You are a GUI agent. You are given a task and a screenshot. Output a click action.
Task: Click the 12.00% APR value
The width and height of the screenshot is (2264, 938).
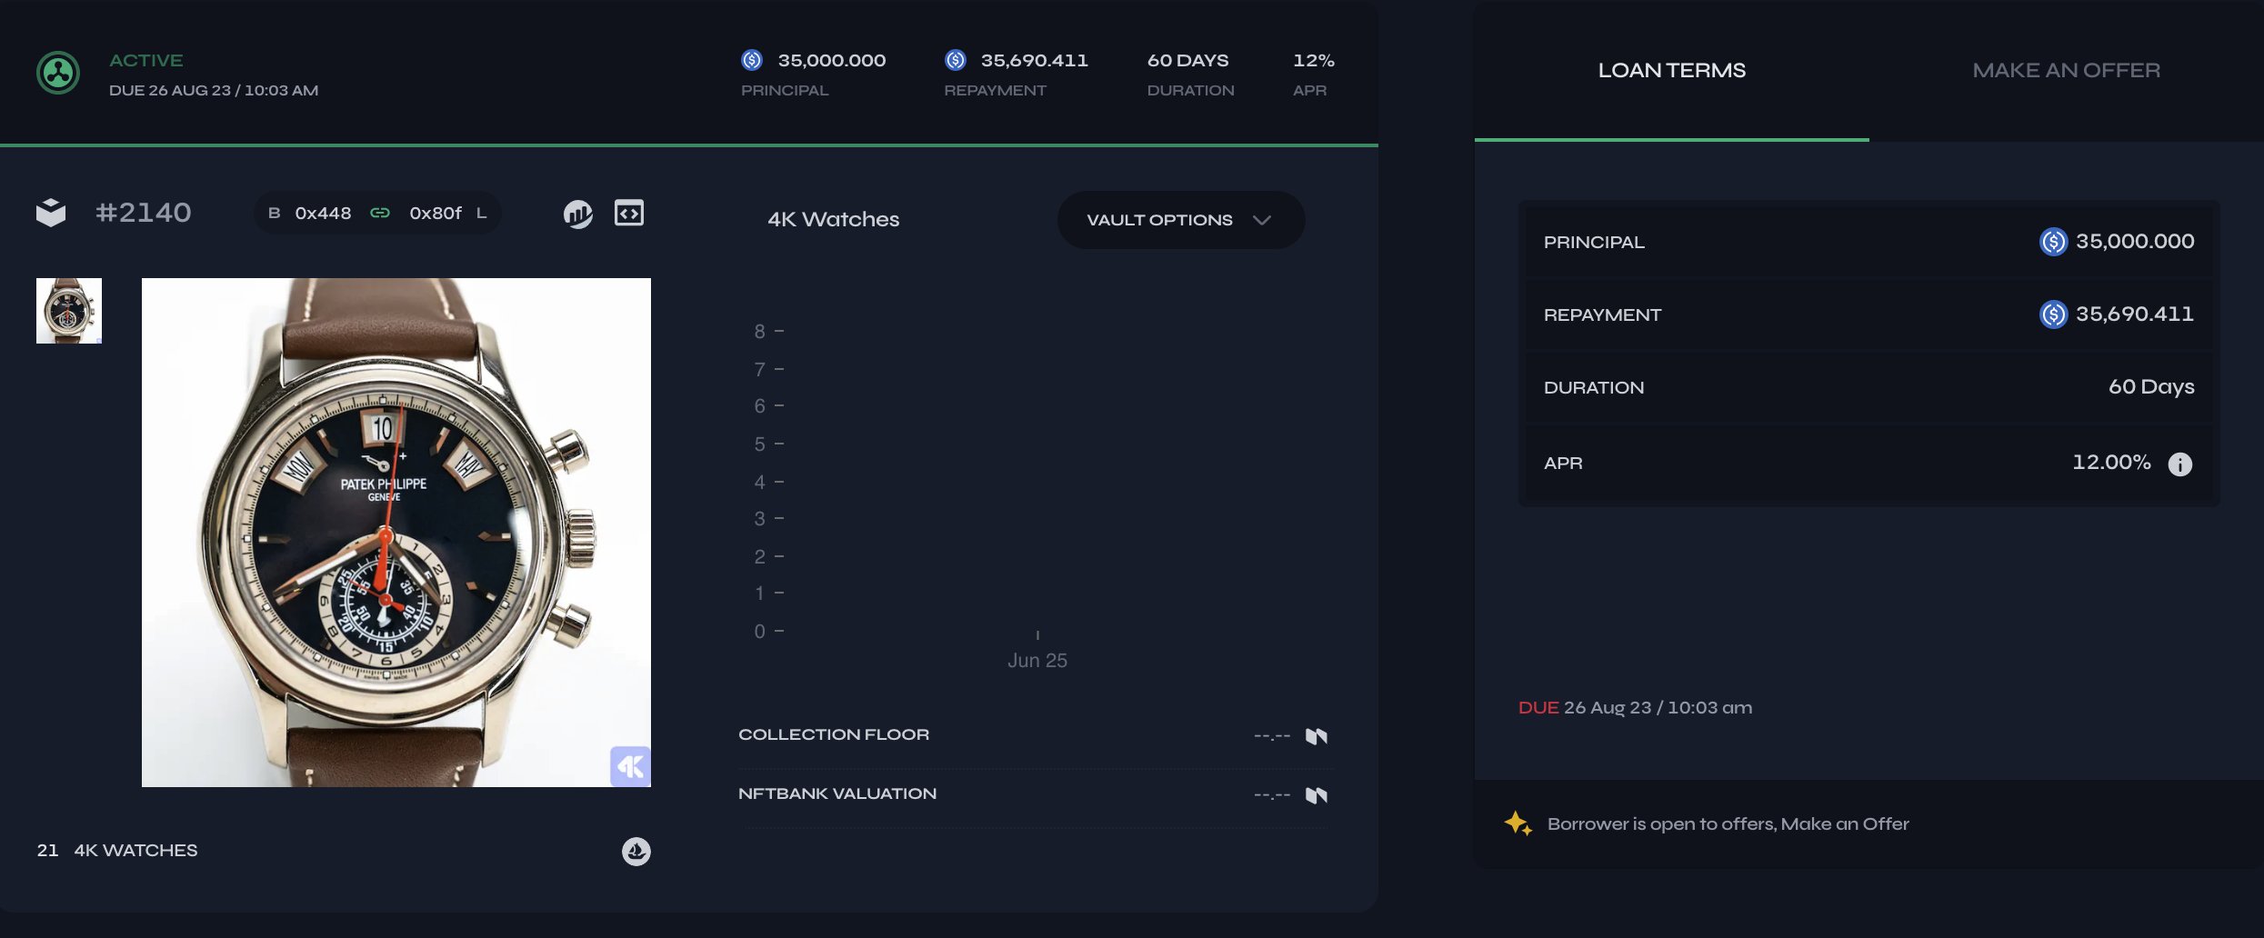click(2111, 462)
